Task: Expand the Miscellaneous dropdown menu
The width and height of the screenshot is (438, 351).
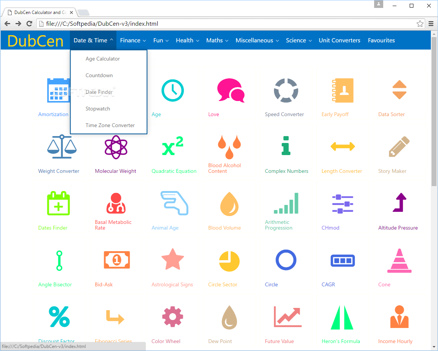Action: 257,40
